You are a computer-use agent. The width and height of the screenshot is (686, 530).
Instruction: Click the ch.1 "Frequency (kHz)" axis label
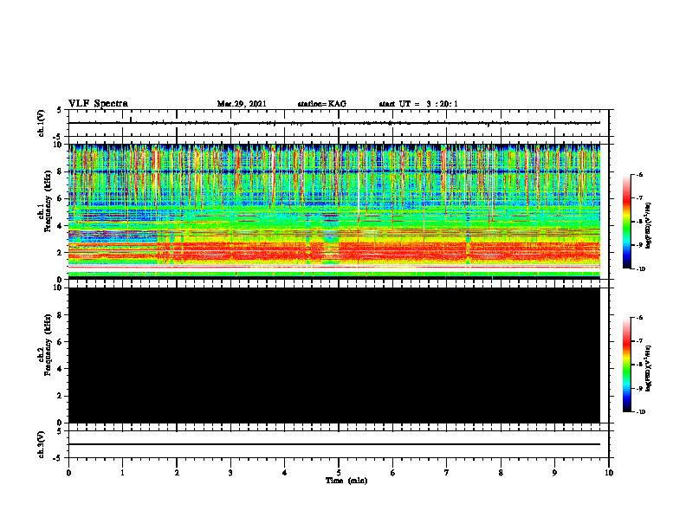coord(48,202)
